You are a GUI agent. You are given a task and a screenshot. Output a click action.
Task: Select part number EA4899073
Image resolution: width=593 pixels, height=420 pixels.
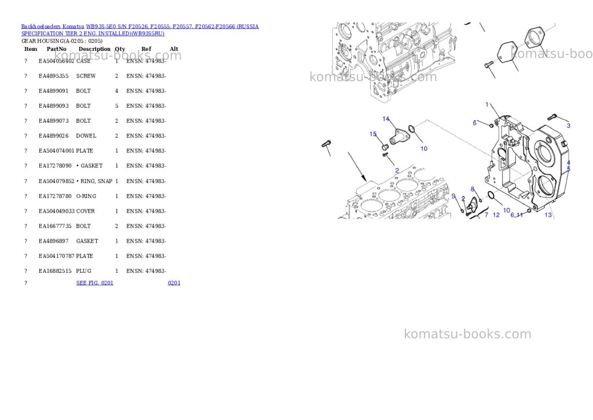(54, 121)
